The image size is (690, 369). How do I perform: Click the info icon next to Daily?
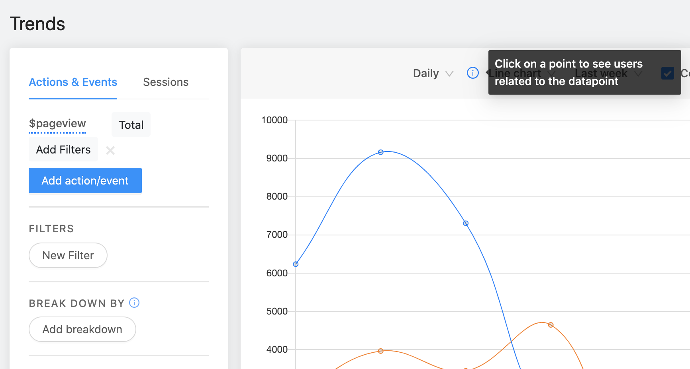tap(472, 73)
